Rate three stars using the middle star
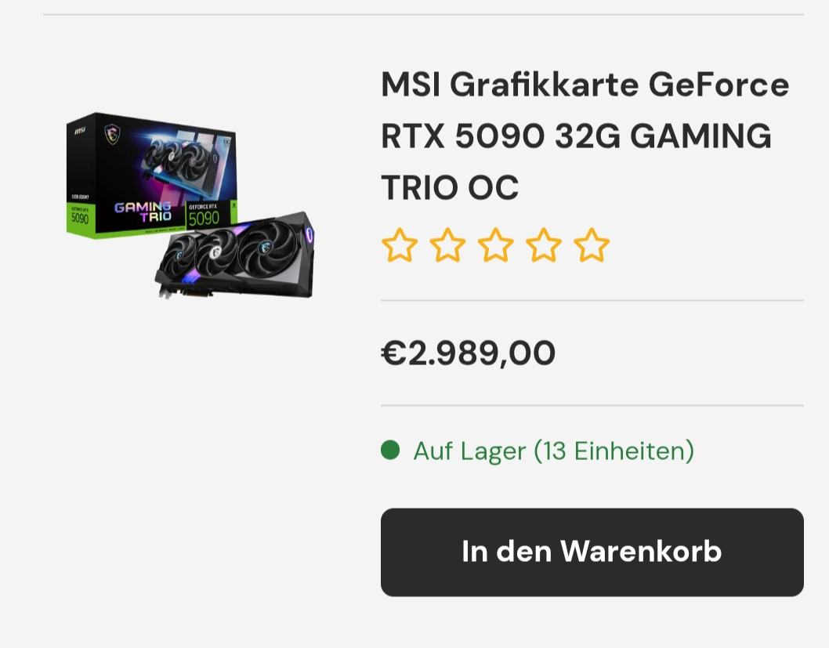 point(495,245)
